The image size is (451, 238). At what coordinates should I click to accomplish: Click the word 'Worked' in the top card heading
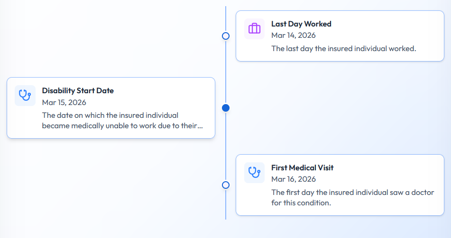click(318, 24)
